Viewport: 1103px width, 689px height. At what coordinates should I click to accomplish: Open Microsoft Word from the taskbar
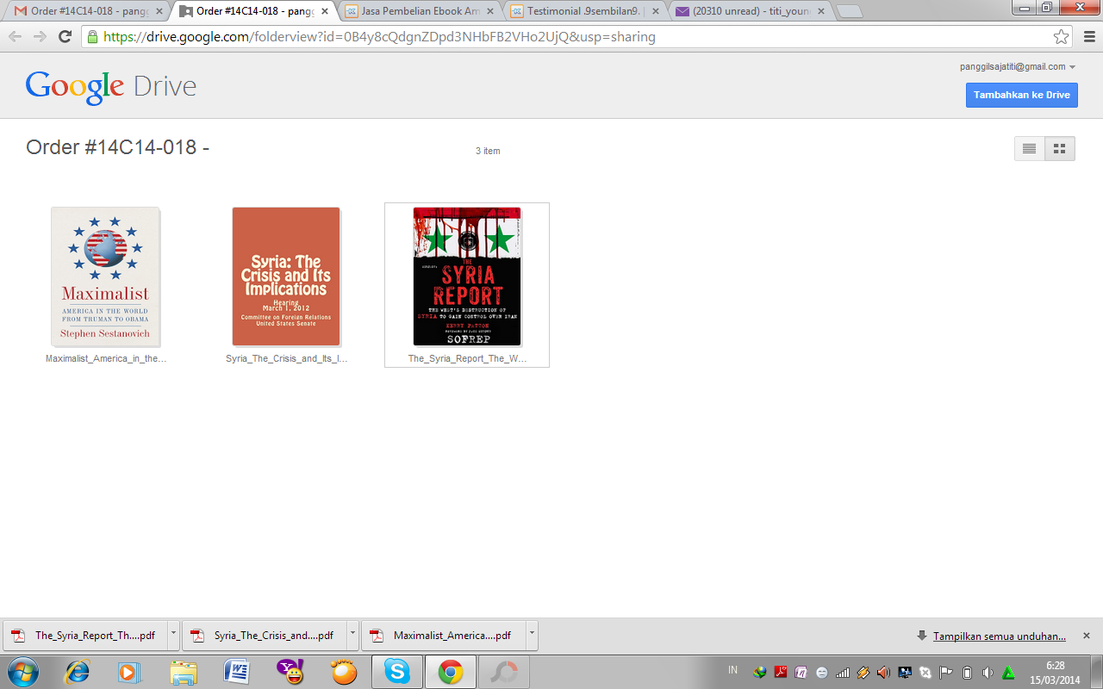pyautogui.click(x=237, y=671)
